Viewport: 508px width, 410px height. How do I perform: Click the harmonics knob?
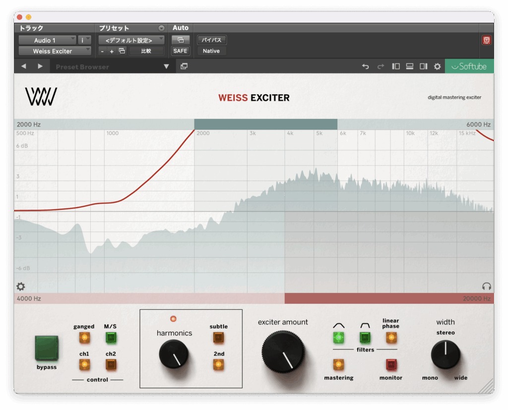(x=174, y=354)
